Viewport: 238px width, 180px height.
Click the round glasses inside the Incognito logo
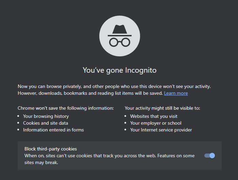click(x=120, y=42)
